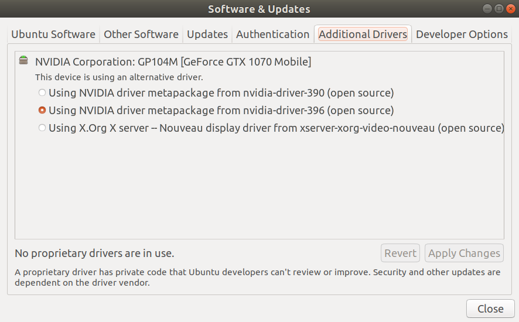Image resolution: width=519 pixels, height=322 pixels.
Task: Switch to Developer Options tab
Action: point(462,35)
